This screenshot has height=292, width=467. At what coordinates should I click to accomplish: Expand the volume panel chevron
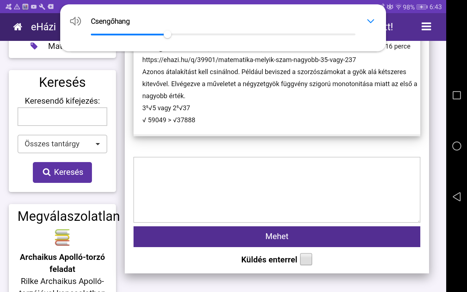click(370, 21)
